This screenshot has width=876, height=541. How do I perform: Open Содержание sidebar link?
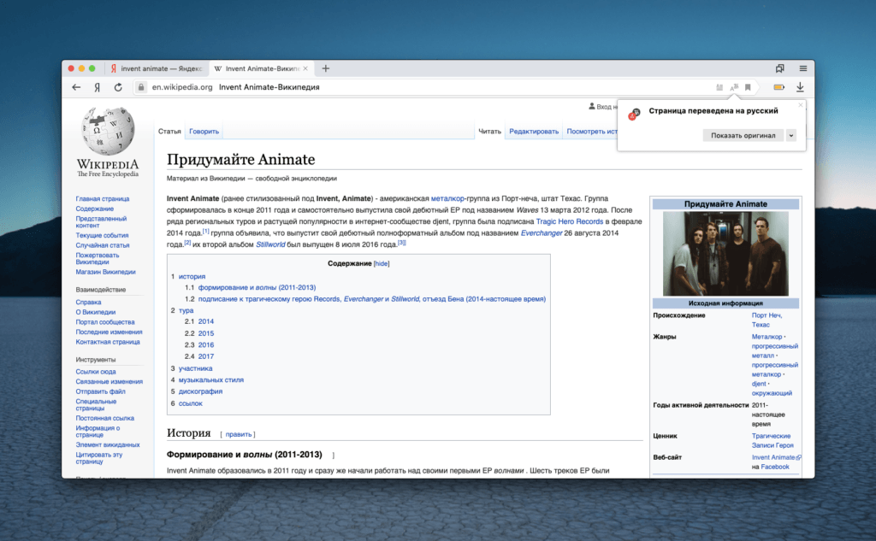[94, 209]
